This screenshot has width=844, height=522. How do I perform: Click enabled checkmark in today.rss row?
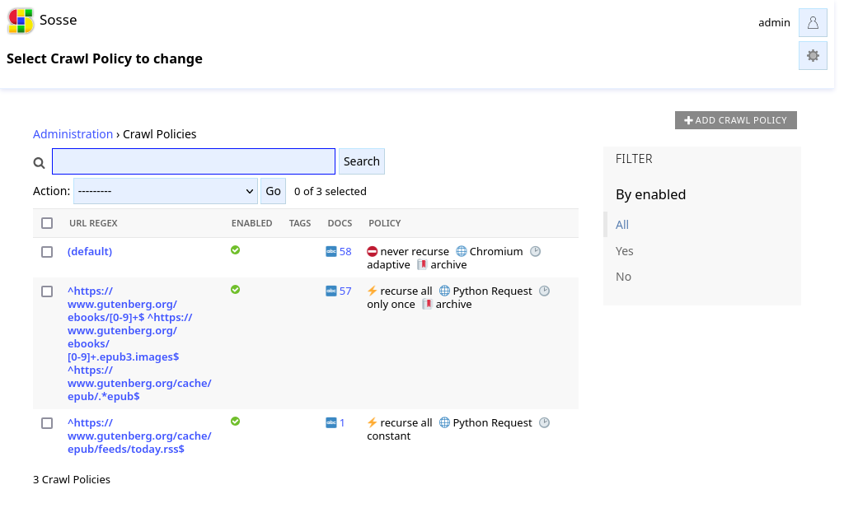coord(235,422)
